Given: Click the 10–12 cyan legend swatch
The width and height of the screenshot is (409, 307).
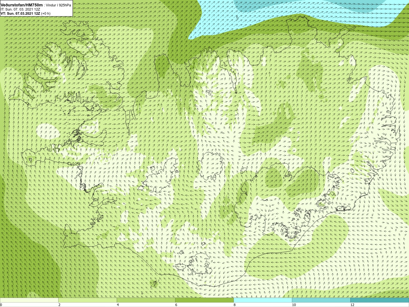Looking at the screenshot, I should click(x=321, y=300).
